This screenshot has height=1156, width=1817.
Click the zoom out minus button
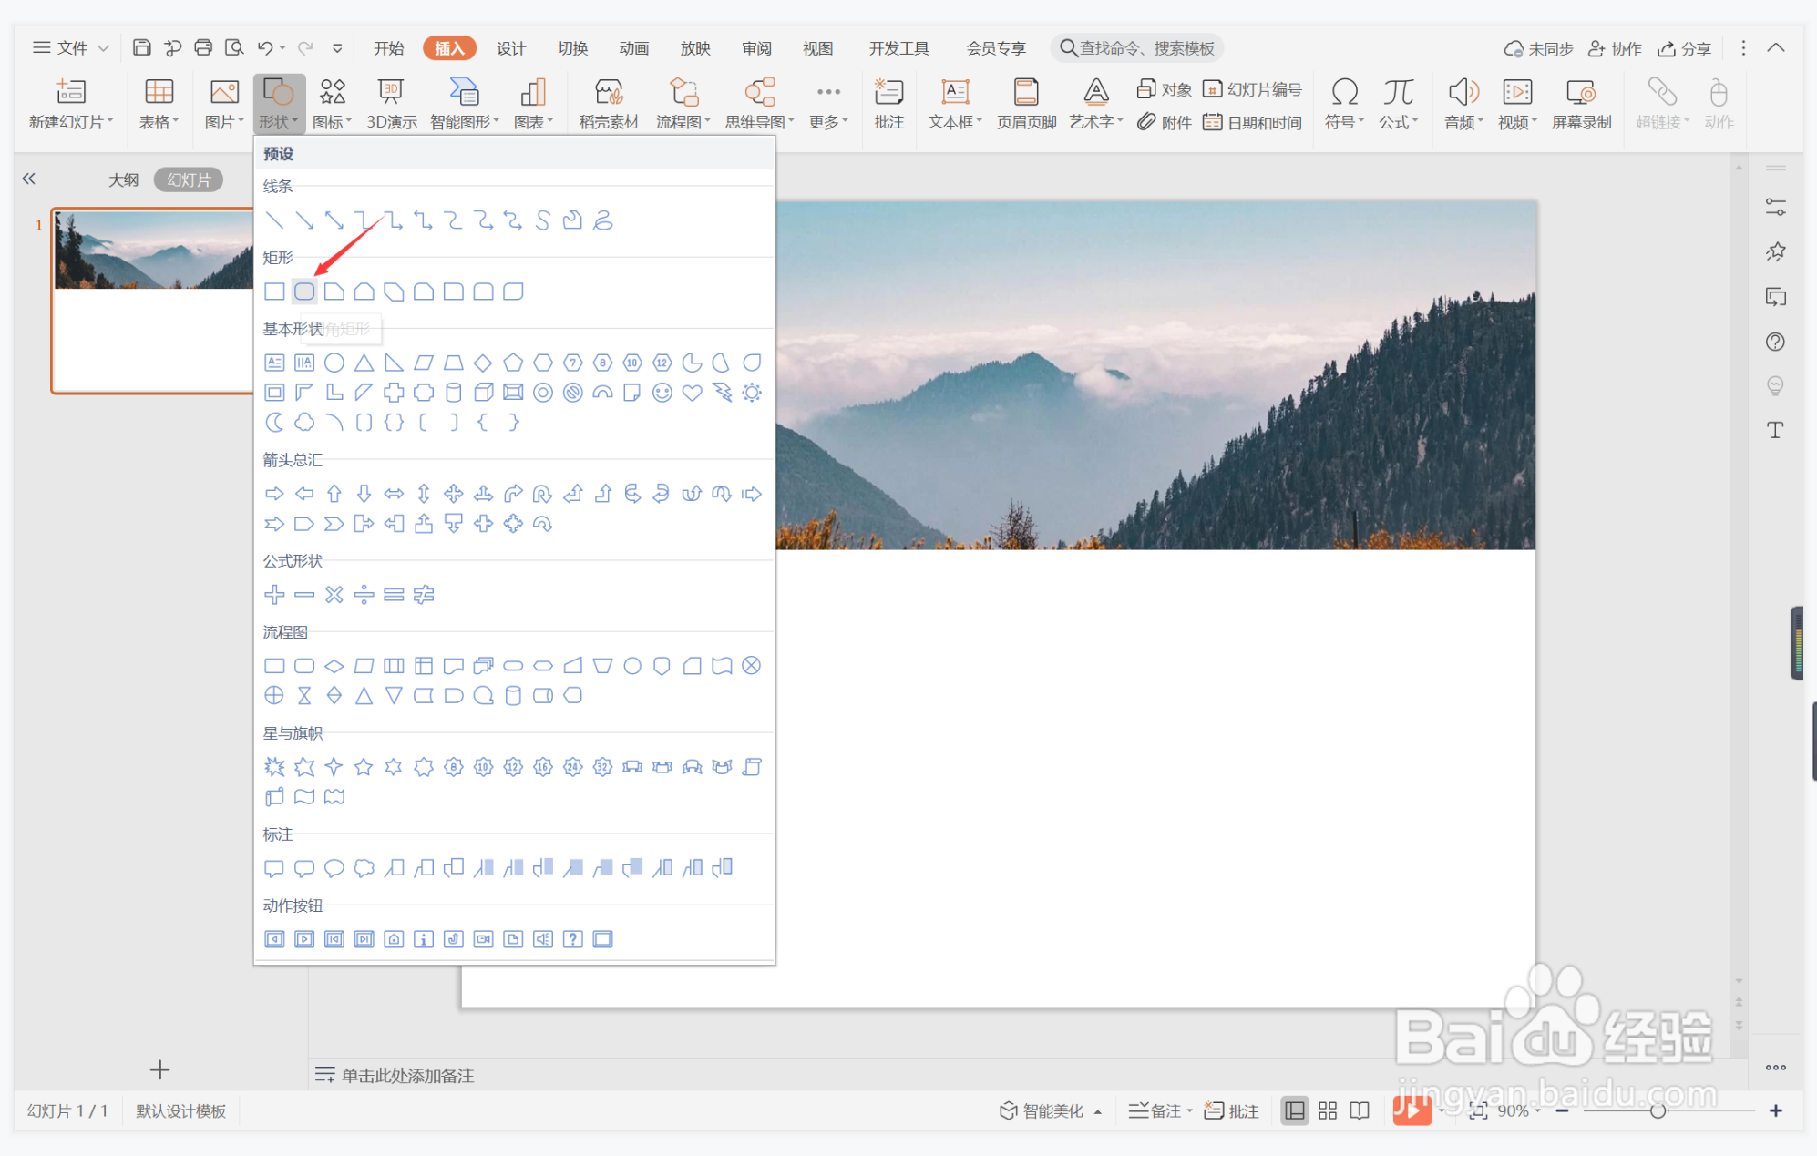pyautogui.click(x=1562, y=1110)
